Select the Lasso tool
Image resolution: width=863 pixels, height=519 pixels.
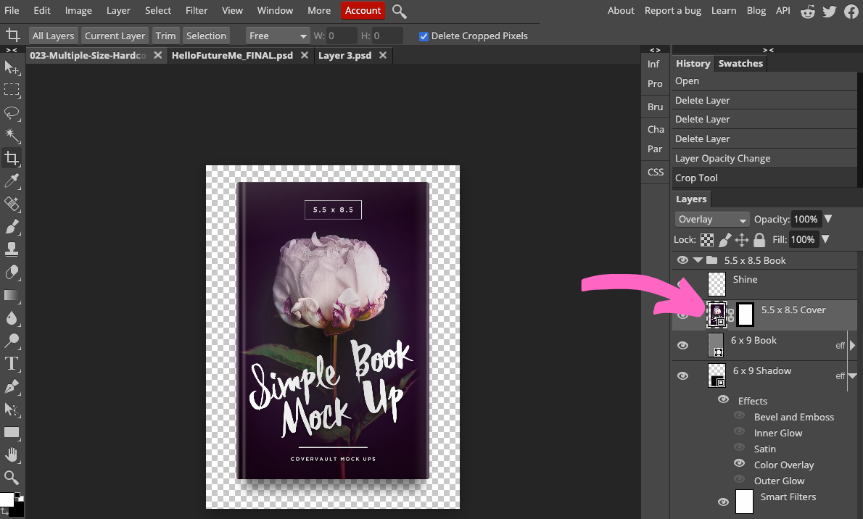[x=12, y=113]
